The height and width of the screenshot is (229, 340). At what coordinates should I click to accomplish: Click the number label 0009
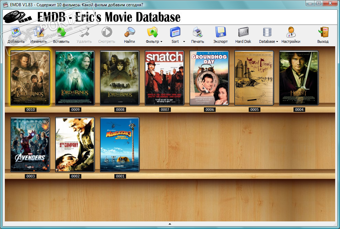pyautogui.click(x=75, y=109)
